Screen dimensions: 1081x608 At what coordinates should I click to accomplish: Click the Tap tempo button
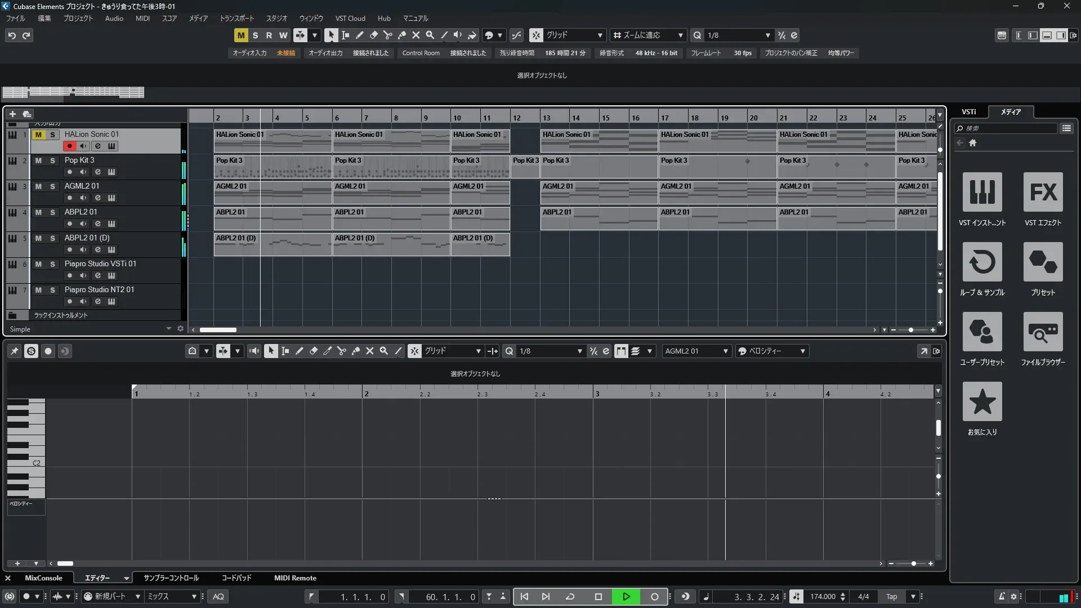(891, 597)
